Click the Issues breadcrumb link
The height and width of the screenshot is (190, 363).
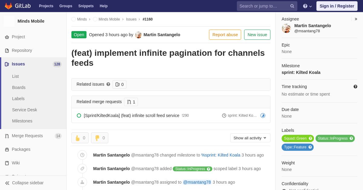(131, 19)
